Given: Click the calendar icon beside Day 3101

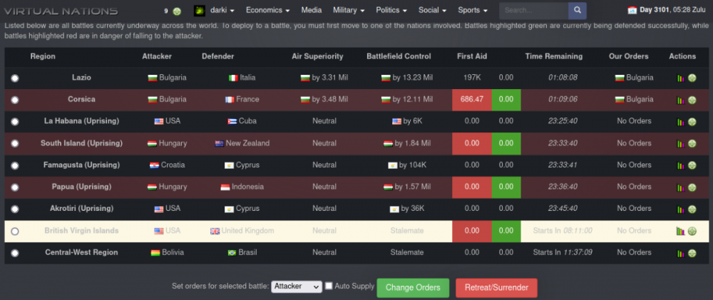Looking at the screenshot, I should (632, 10).
